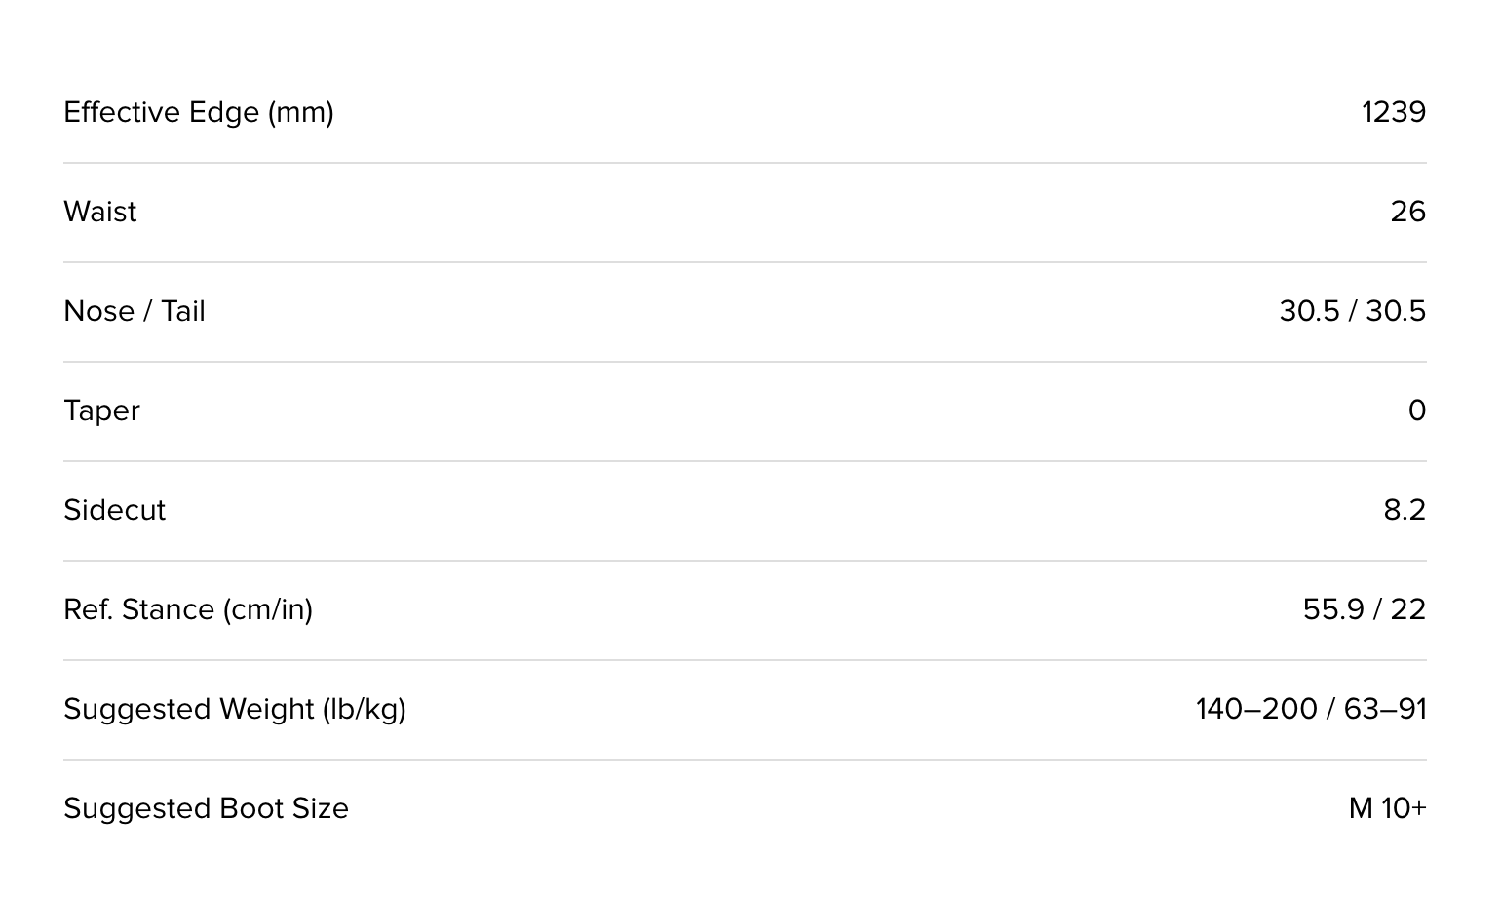Click the Suggested Weight (lb/kg) label
The width and height of the screenshot is (1501, 899).
[x=235, y=710]
